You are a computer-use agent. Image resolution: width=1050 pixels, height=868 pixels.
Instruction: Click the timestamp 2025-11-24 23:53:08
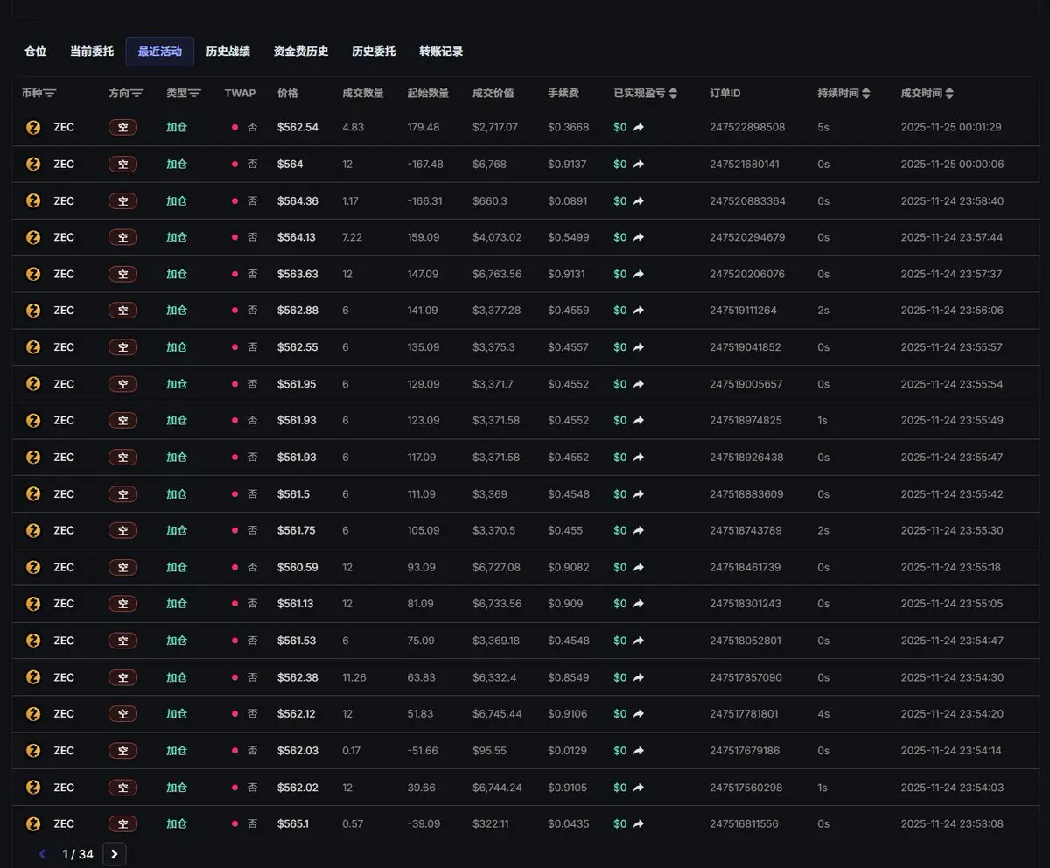coord(952,824)
